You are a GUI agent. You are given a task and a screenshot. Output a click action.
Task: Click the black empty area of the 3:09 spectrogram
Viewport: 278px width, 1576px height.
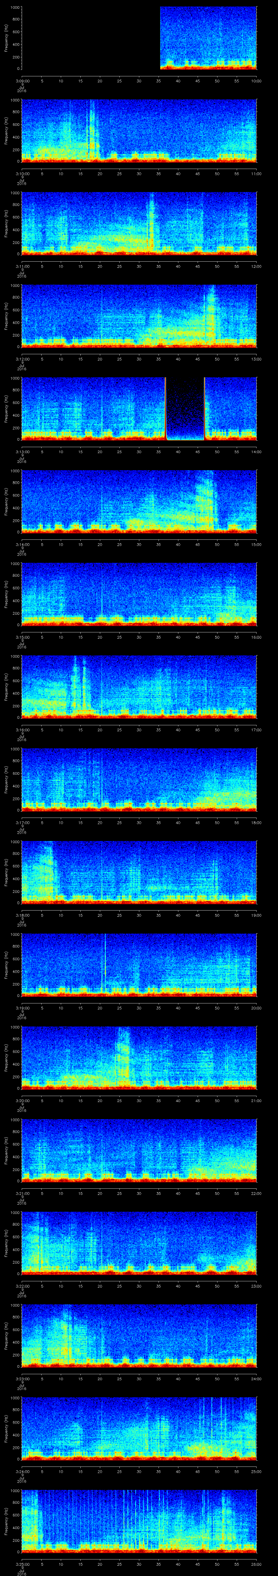coord(90,38)
